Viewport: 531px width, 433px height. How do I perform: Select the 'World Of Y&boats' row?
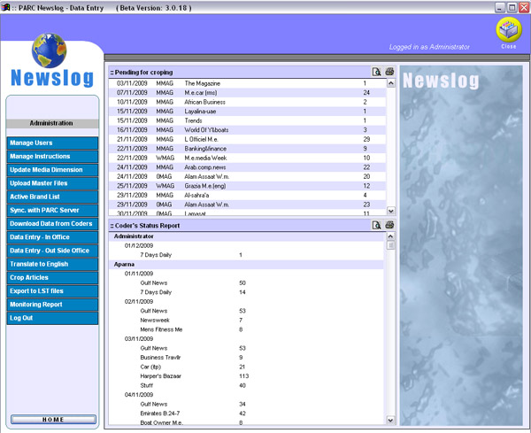point(247,130)
